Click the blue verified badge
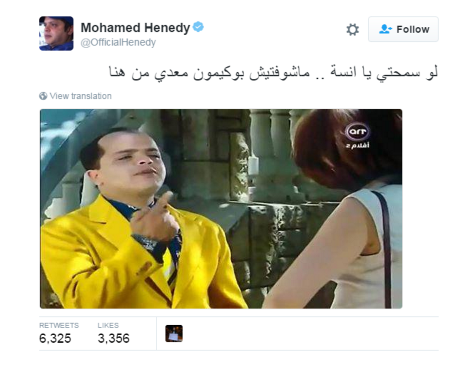Screen dimensions: 470x372 (x=198, y=27)
